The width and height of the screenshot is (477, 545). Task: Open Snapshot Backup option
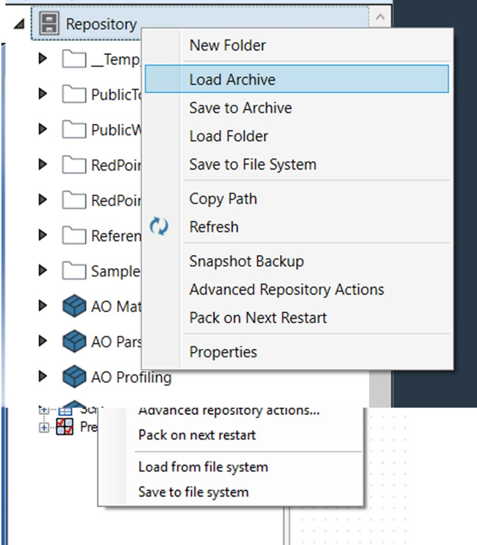pos(247,262)
